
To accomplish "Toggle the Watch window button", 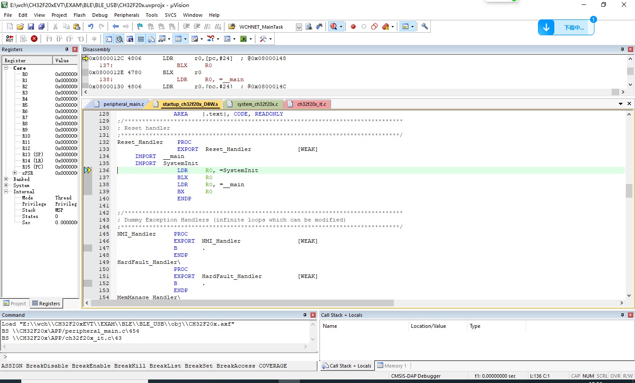I will 162,39.
